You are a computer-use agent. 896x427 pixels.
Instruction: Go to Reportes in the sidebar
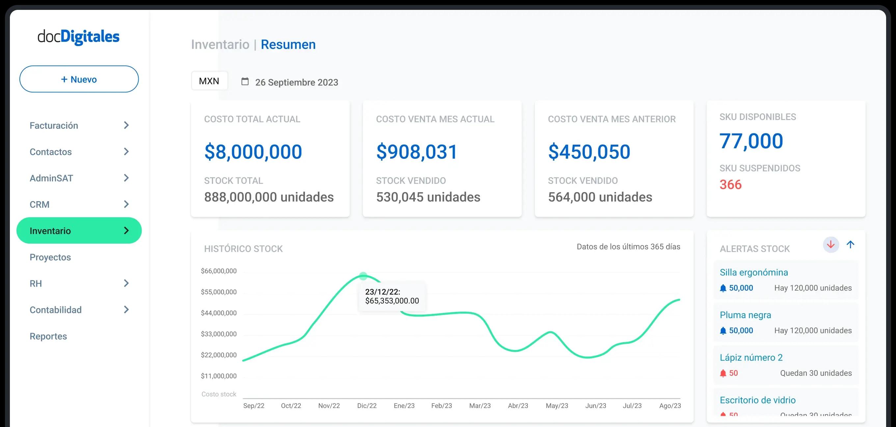coord(48,336)
